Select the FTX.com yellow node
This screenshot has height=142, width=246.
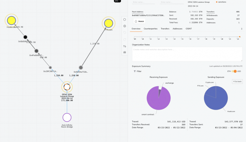point(109,23)
